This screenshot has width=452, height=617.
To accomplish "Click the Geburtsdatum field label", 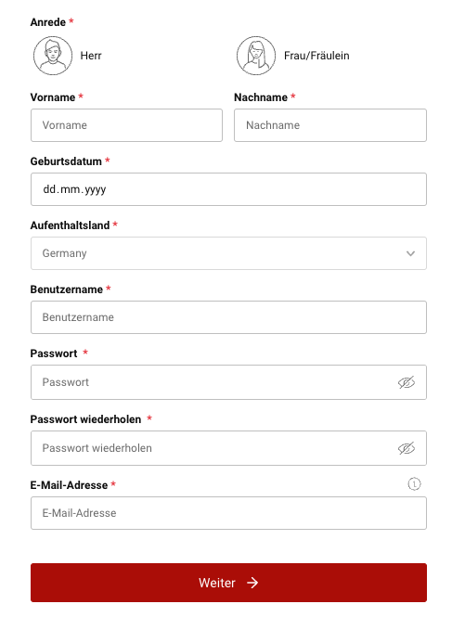I will tap(66, 161).
